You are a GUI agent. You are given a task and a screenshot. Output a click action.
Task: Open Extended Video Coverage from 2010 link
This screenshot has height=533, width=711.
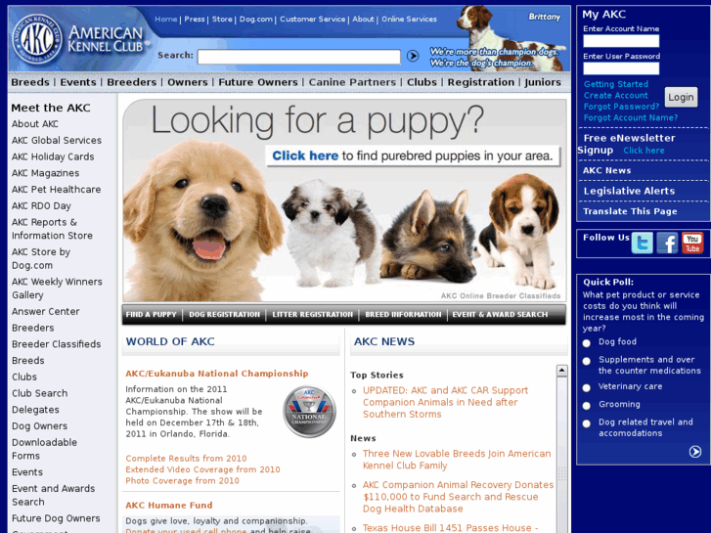[202, 469]
